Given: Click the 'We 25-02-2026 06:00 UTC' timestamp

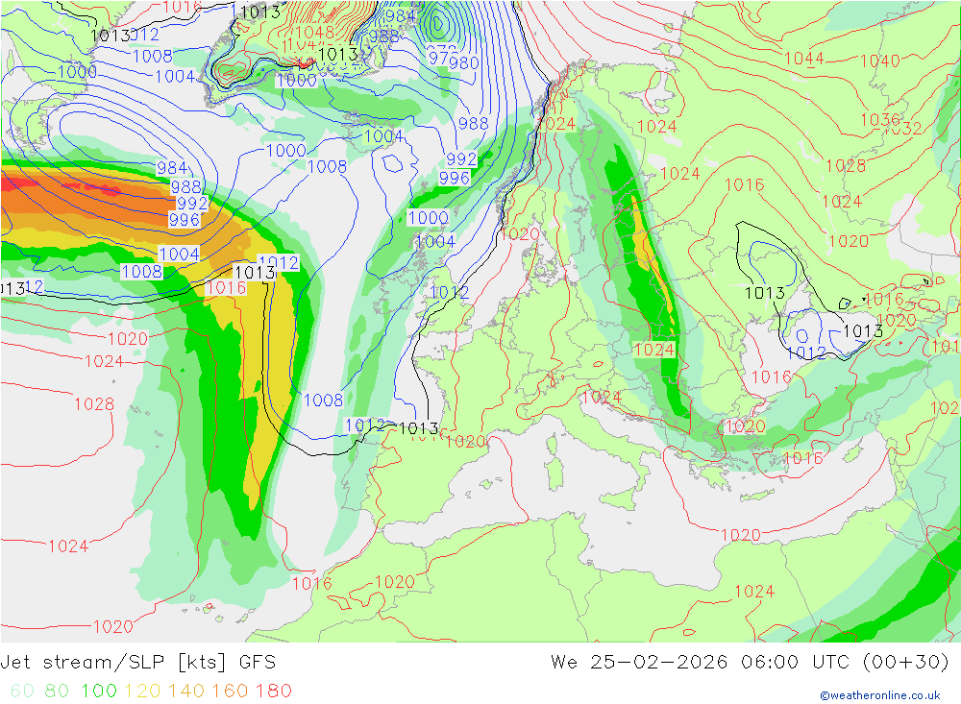Looking at the screenshot, I should 700,663.
